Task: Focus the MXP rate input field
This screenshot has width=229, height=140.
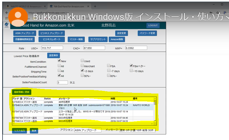Action: (x=136, y=48)
